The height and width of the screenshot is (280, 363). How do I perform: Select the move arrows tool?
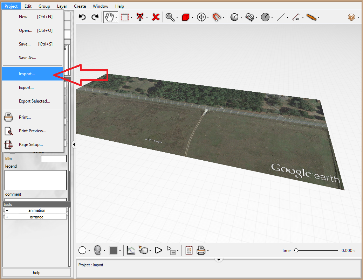click(x=201, y=17)
